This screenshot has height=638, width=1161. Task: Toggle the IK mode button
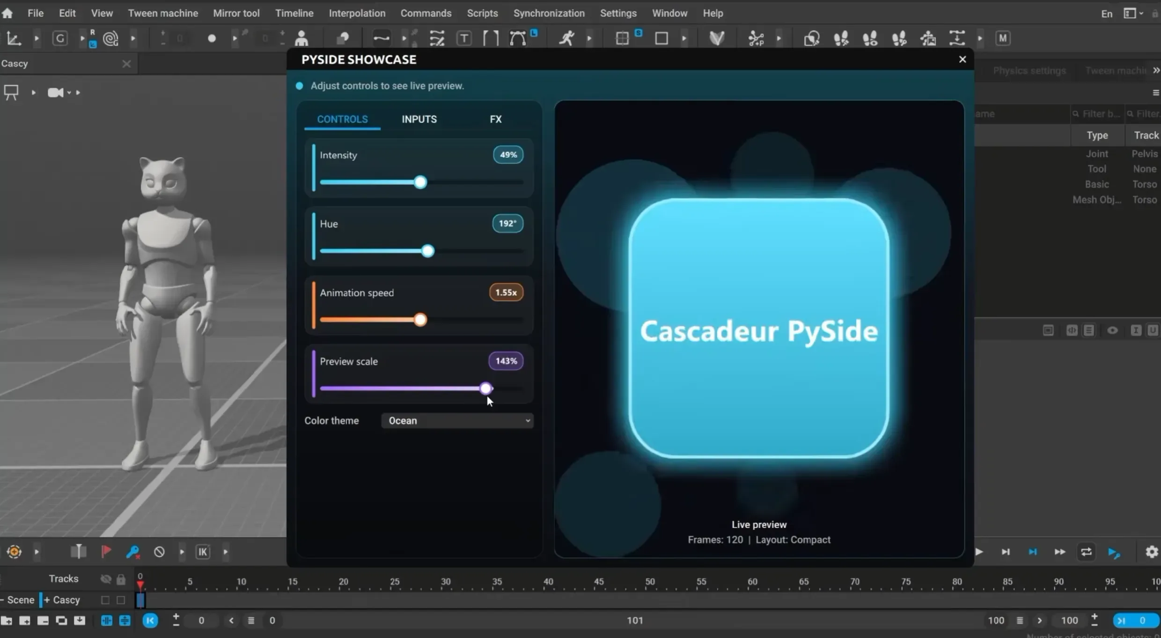pos(203,552)
